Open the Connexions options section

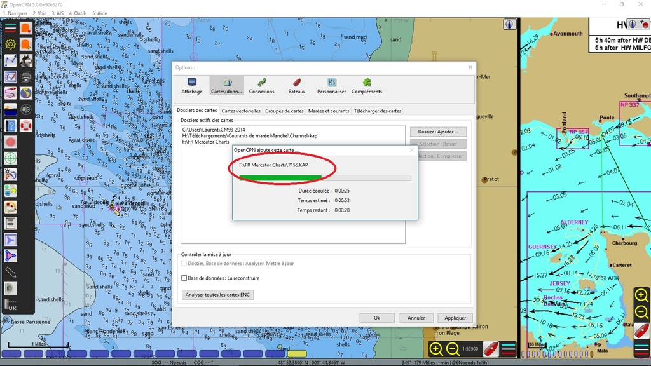[x=261, y=86]
